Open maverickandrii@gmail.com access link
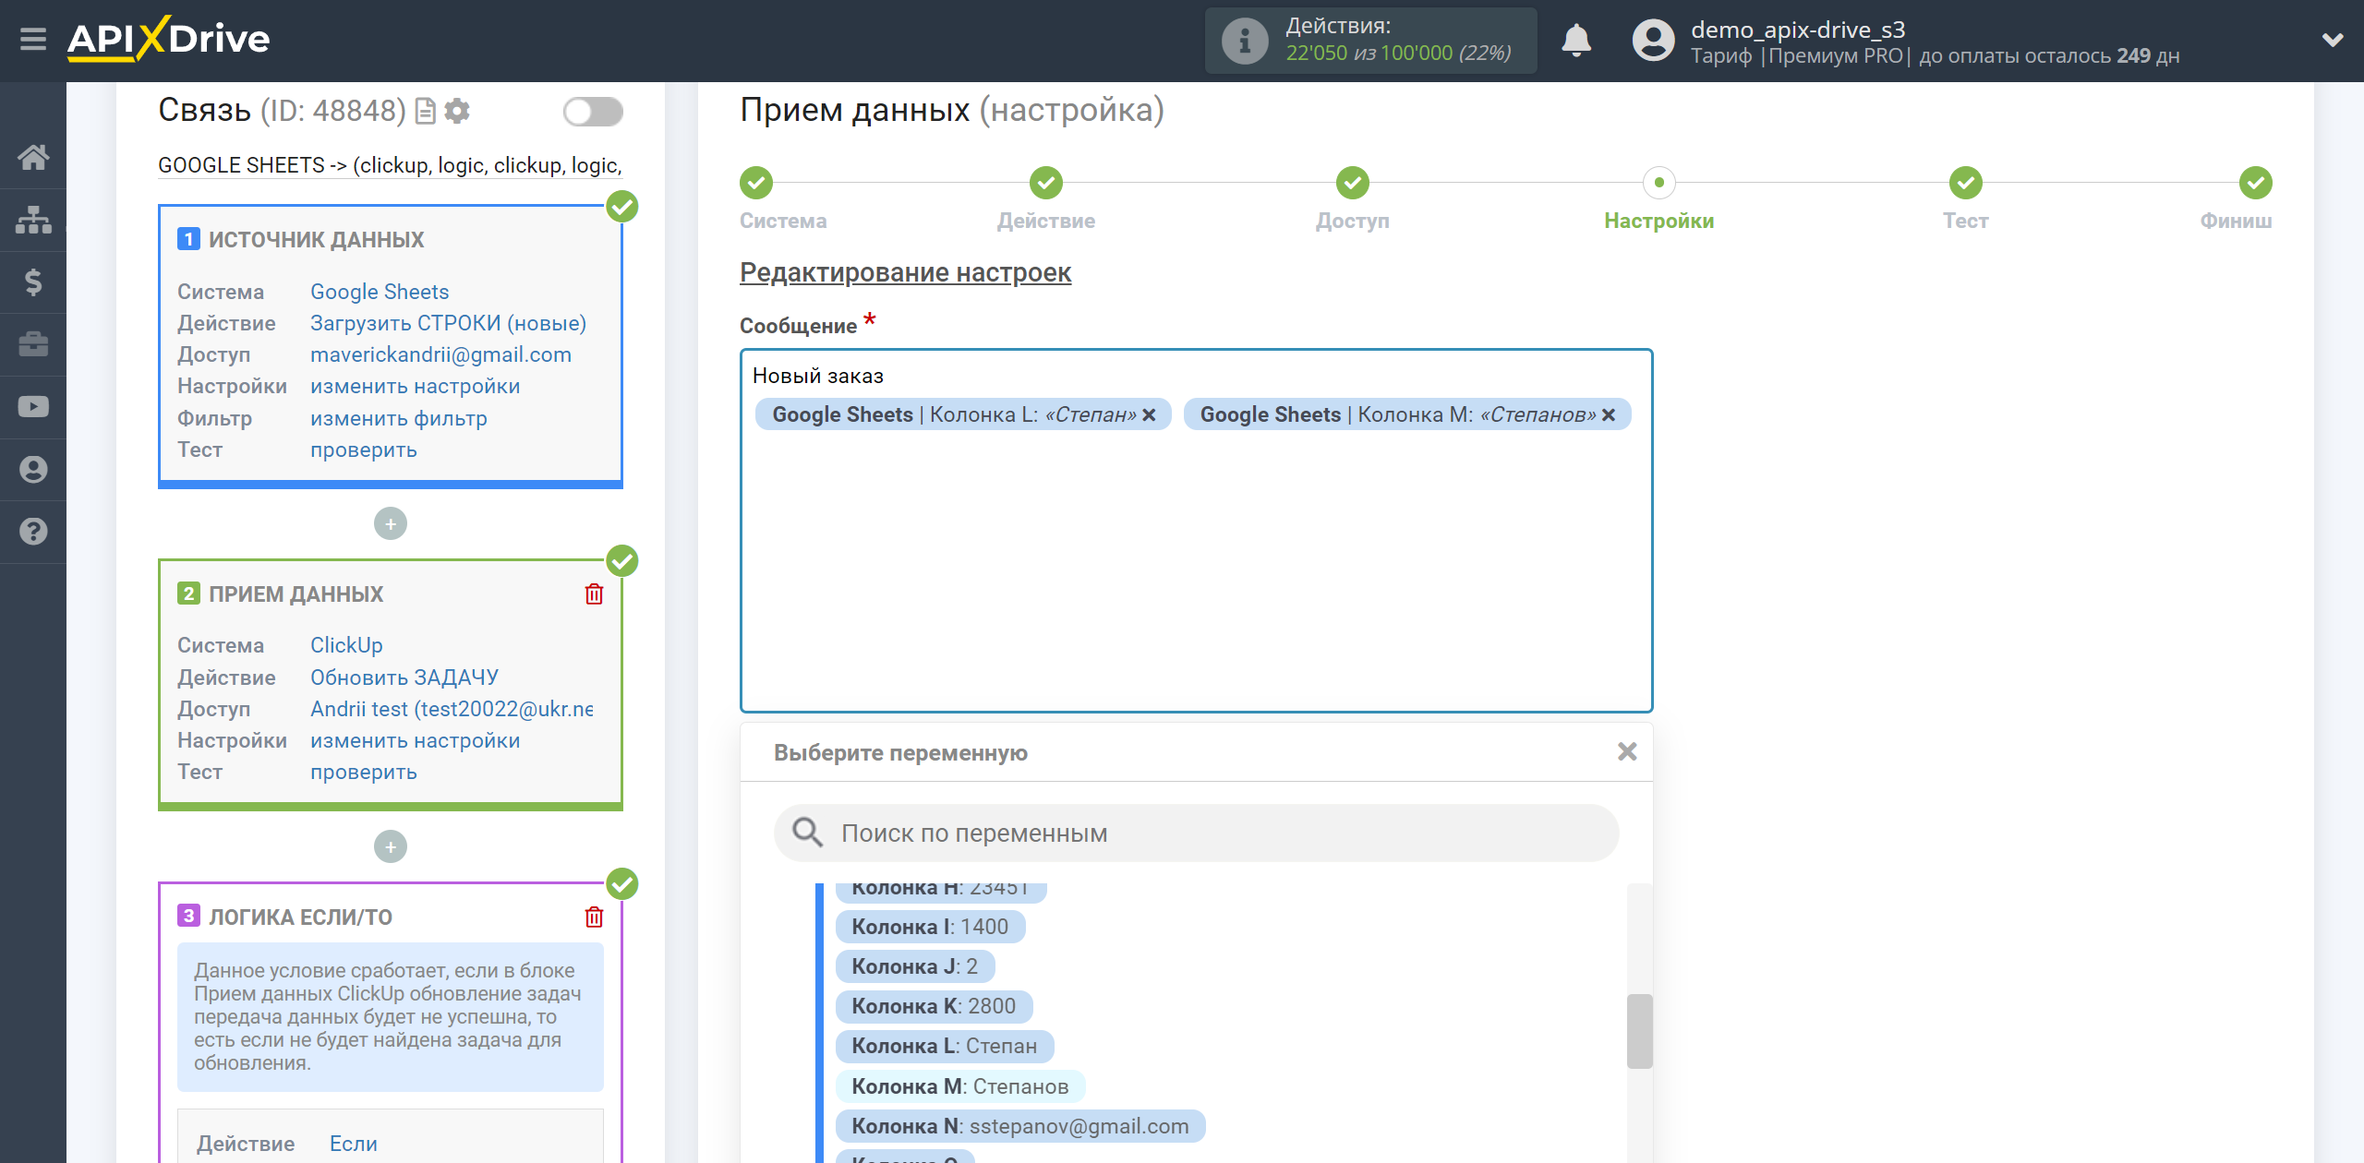This screenshot has height=1163, width=2364. (440, 354)
